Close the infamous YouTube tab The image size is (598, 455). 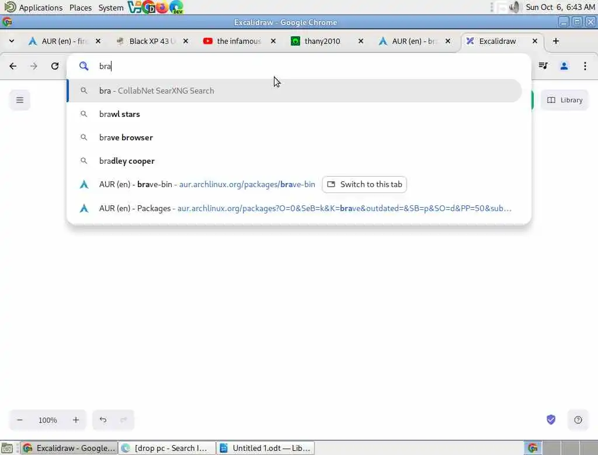pos(273,41)
